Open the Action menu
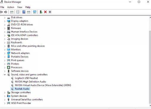Viewport: 151px width, 109px height. [x=11, y=7]
